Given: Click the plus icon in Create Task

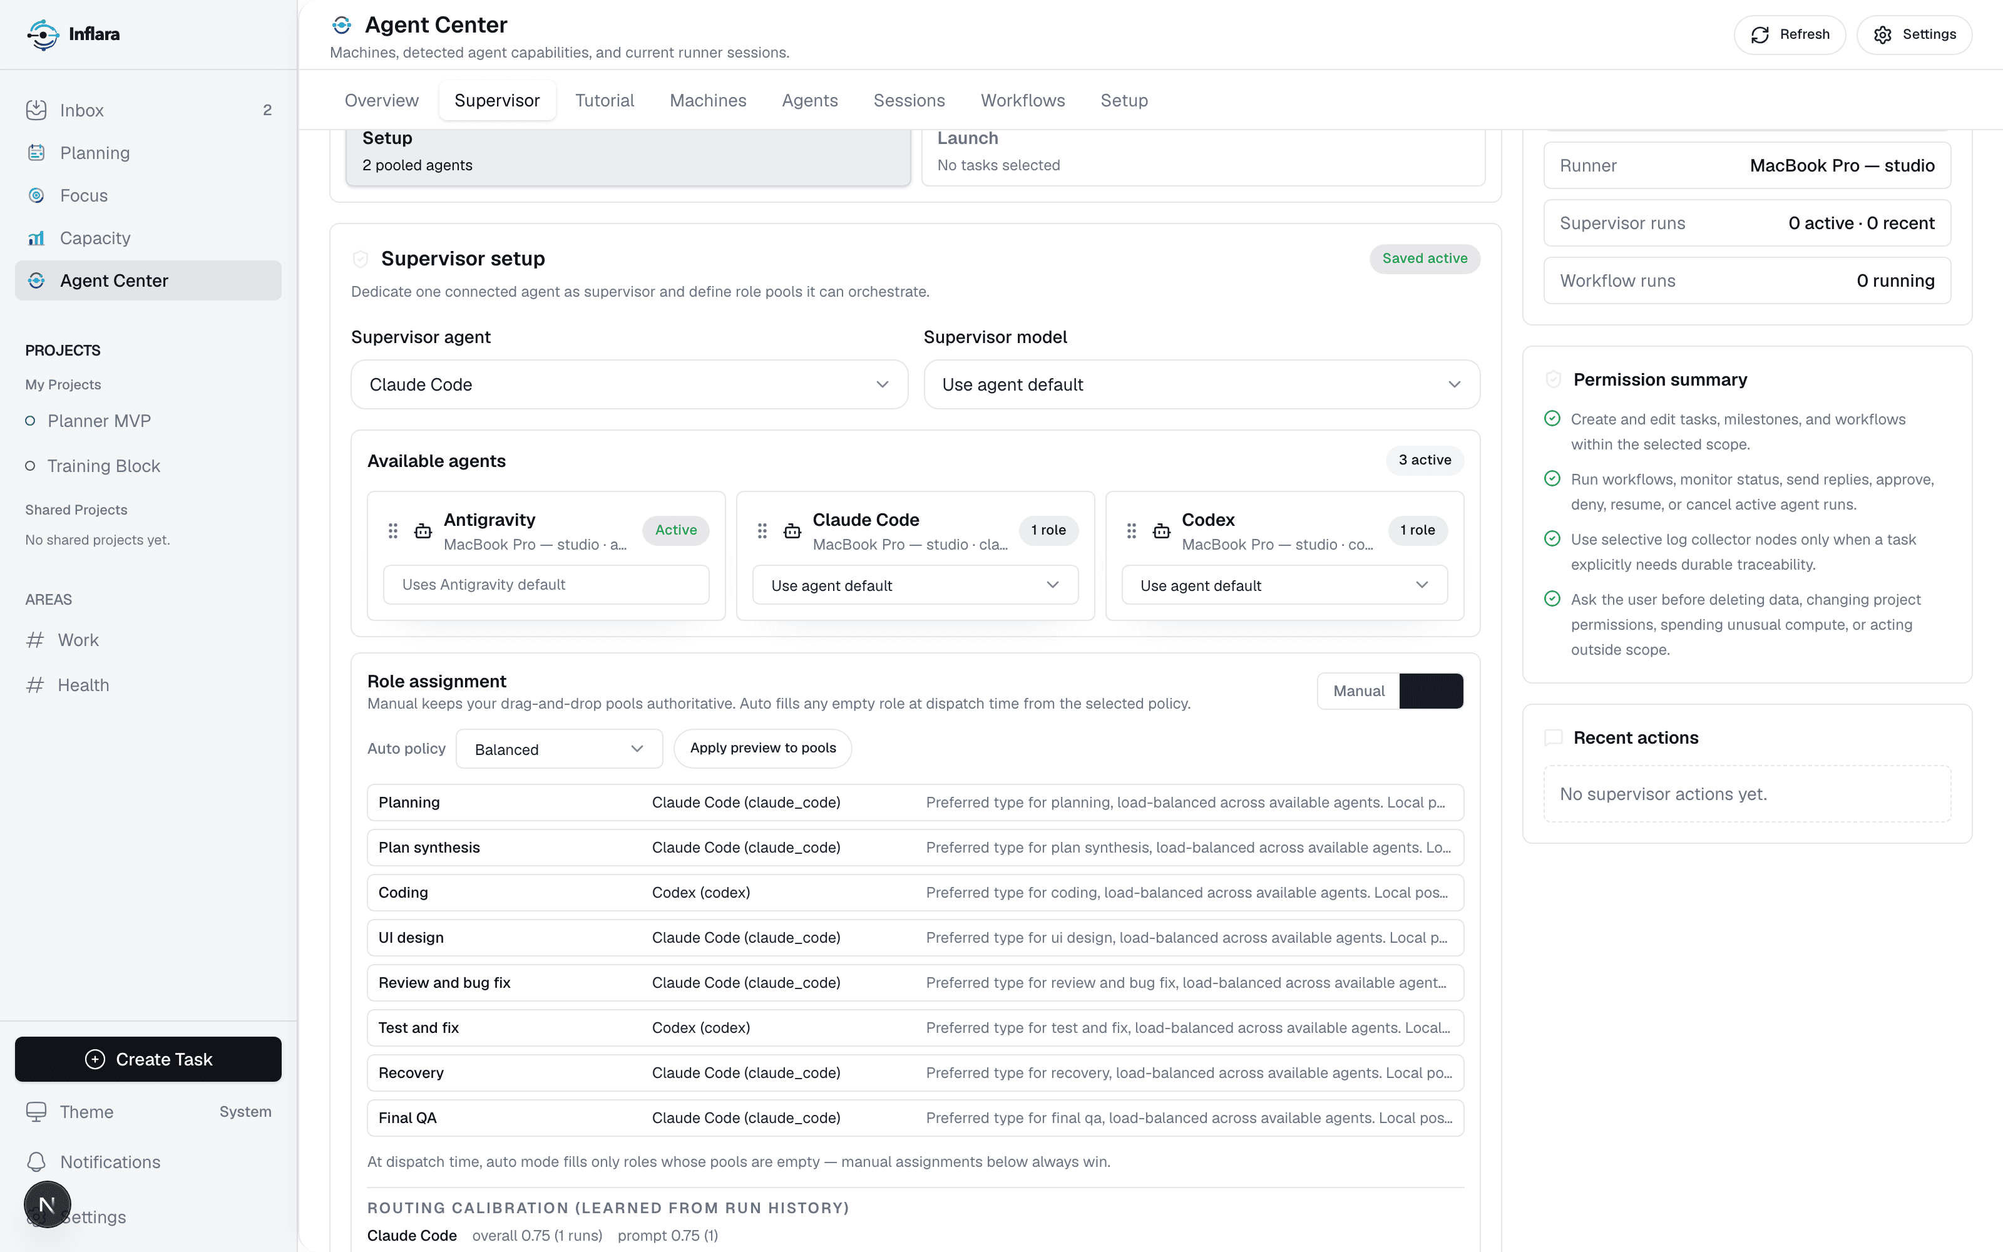Looking at the screenshot, I should coord(95,1059).
